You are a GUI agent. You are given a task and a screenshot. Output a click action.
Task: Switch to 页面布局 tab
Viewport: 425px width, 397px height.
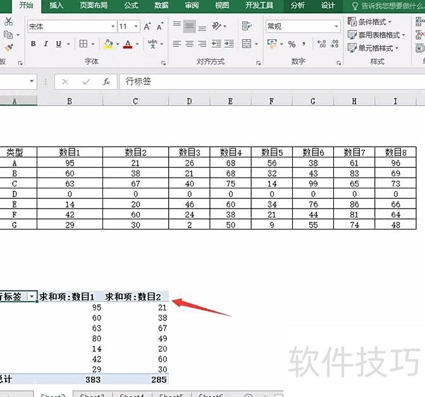click(94, 5)
